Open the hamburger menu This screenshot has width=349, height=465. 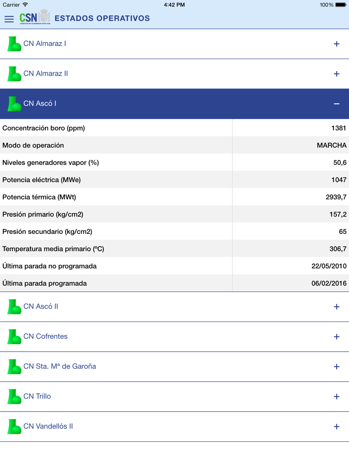pos(9,19)
